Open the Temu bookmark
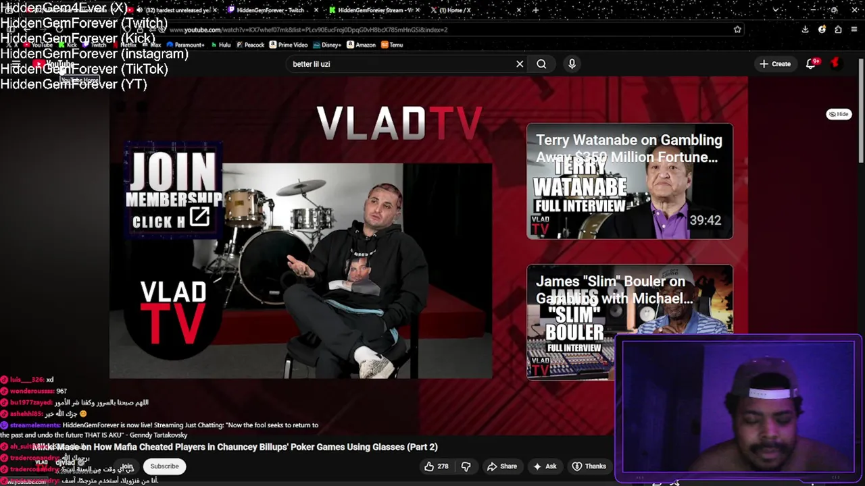865x486 pixels. pos(392,45)
